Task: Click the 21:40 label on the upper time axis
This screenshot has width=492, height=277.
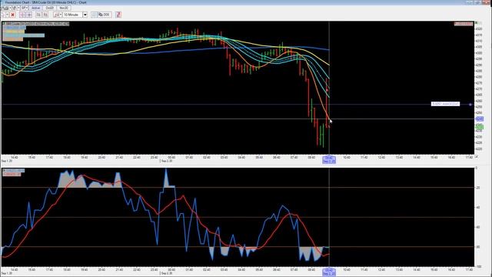Action: point(119,157)
